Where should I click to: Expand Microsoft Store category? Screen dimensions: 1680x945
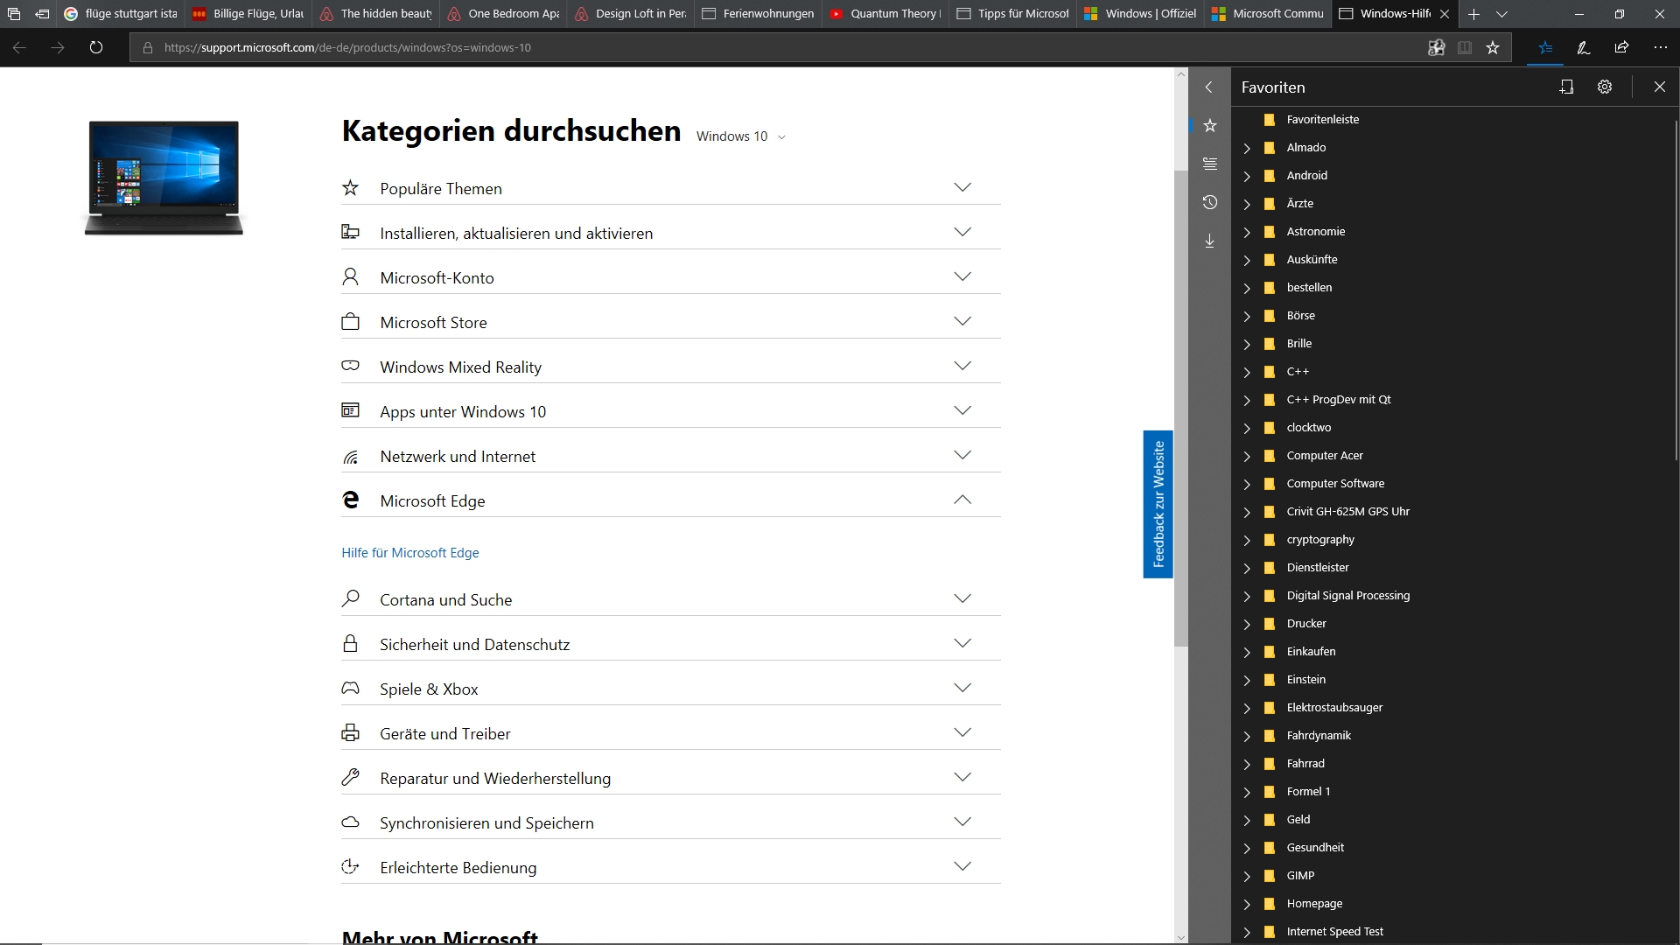(x=670, y=322)
